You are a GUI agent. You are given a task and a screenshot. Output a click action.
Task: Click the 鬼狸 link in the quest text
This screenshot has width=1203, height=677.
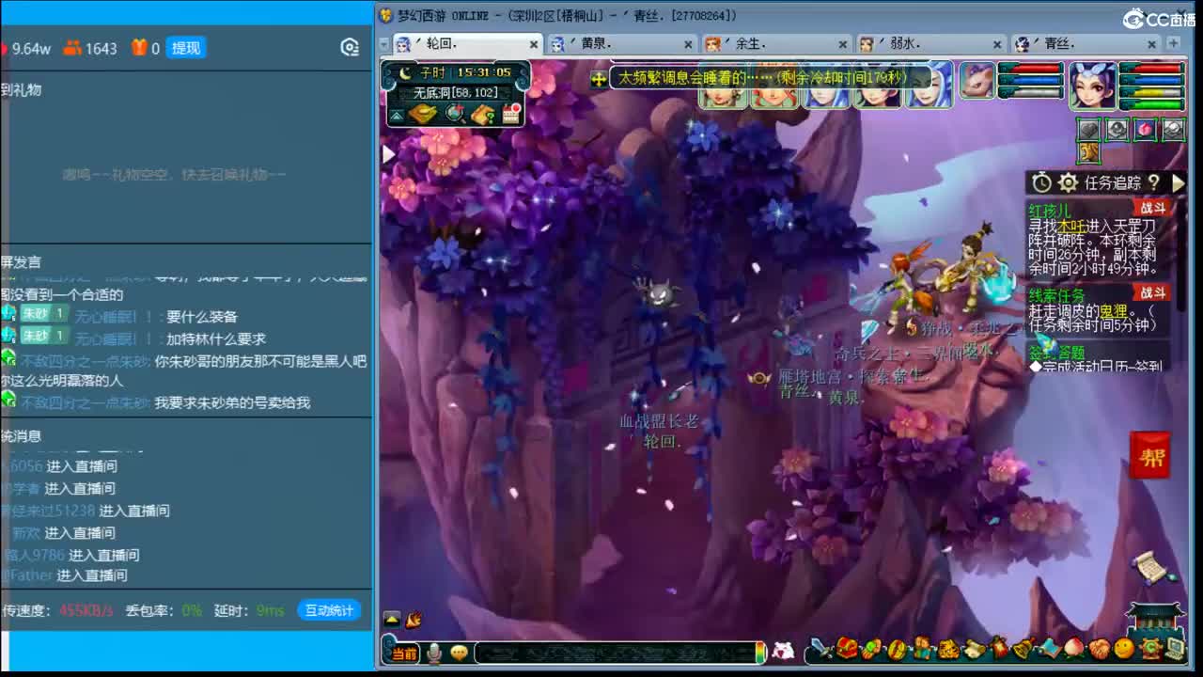[1113, 311]
